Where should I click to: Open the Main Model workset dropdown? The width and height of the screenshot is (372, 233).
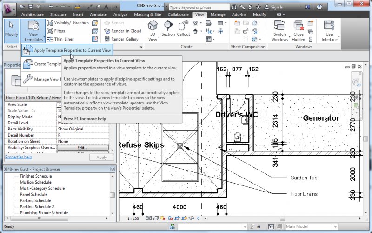pos(311,227)
